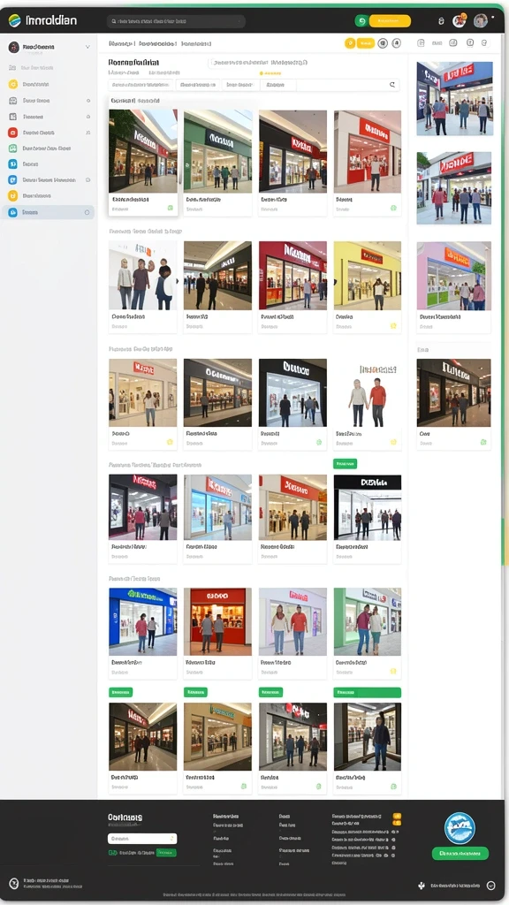
Task: Click the lock icon in the top header
Action: point(442,21)
